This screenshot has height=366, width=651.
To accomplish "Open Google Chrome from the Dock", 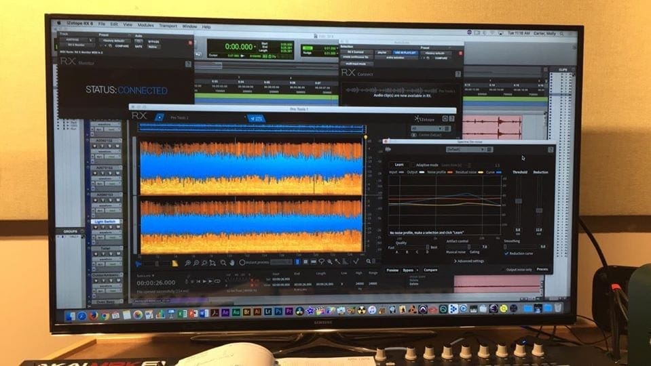I will [x=105, y=316].
